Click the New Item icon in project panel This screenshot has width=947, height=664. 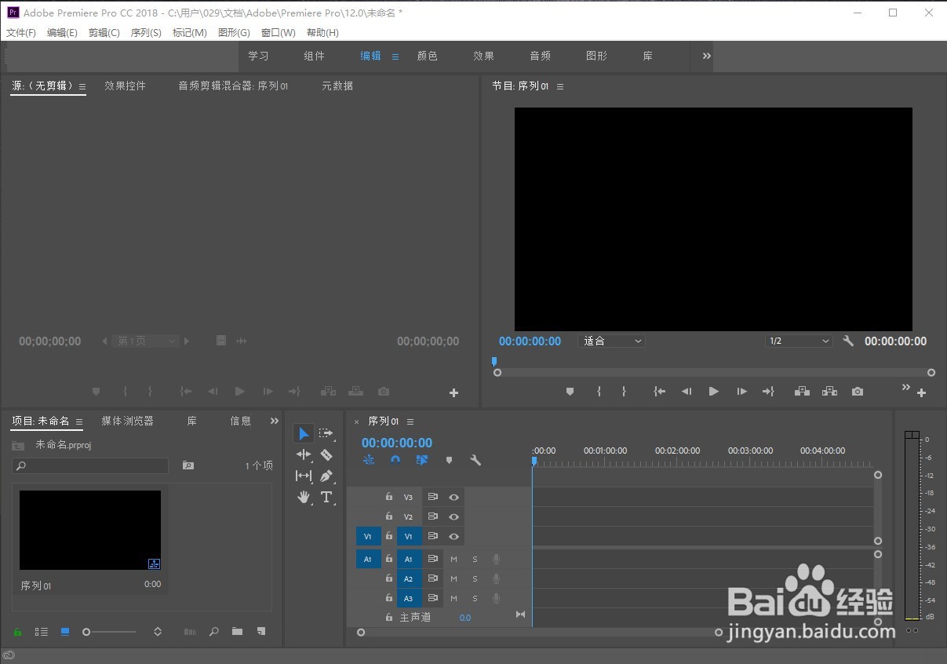(261, 632)
